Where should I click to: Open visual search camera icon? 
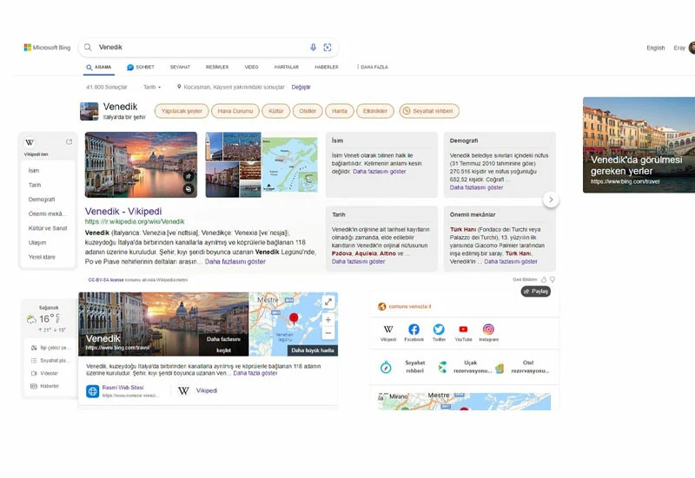point(328,48)
